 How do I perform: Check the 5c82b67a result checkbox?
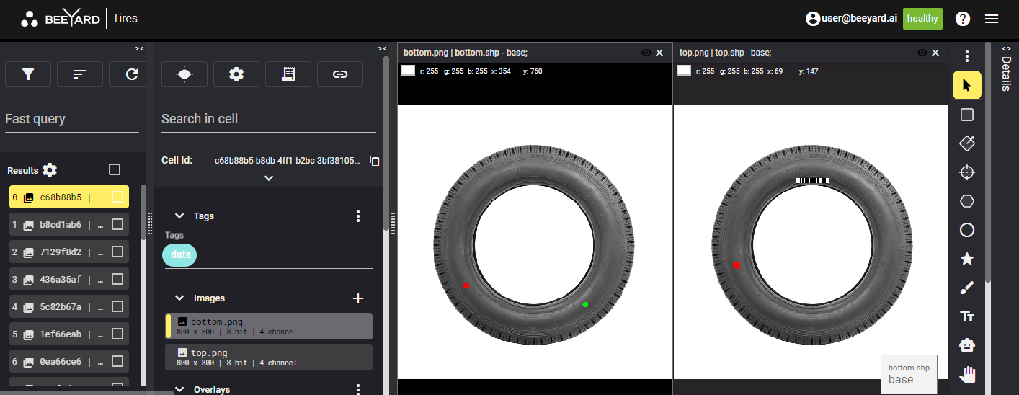(117, 306)
